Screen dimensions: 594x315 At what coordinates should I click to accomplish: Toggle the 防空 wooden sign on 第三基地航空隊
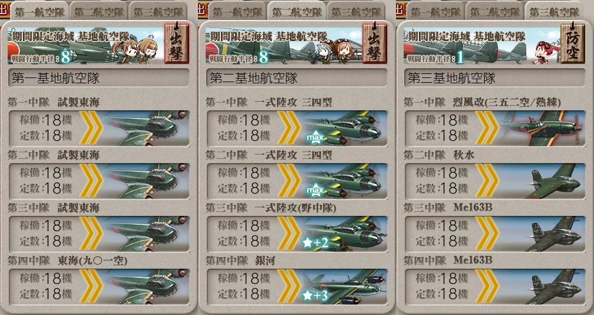[x=573, y=43]
